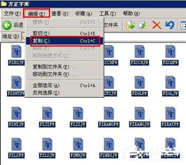This screenshot has height=165, width=186.
Task: Open the 收藏(A) menu
Action: click(84, 14)
